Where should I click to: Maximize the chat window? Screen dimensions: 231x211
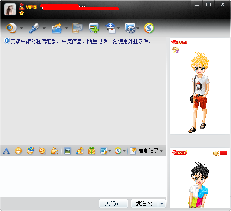coord(208,4)
